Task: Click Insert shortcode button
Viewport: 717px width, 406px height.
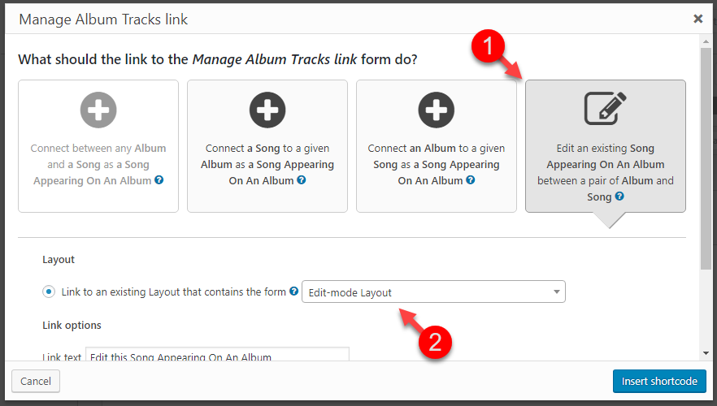Action: click(x=659, y=382)
